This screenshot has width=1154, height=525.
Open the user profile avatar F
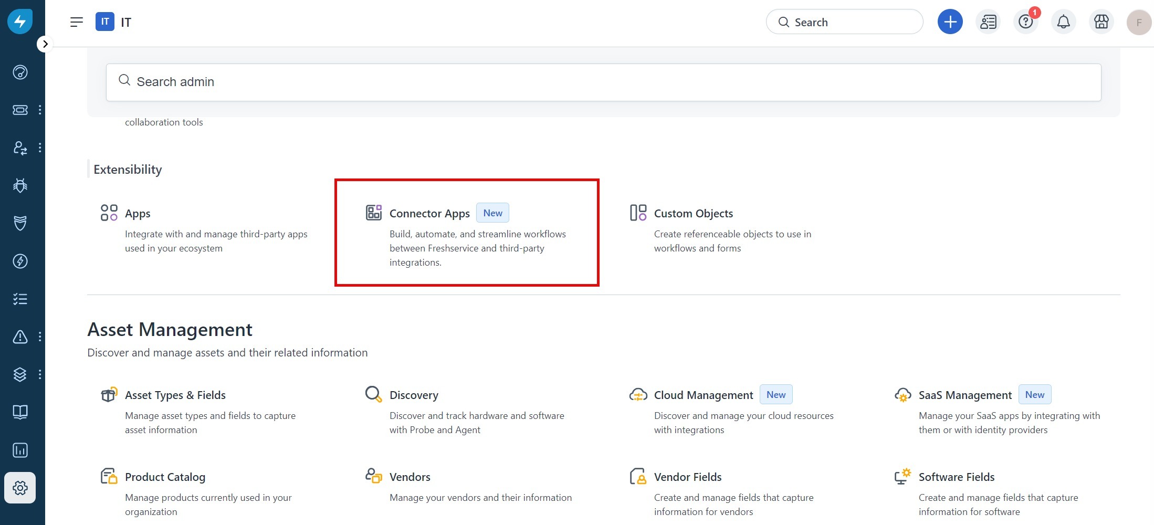point(1139,22)
